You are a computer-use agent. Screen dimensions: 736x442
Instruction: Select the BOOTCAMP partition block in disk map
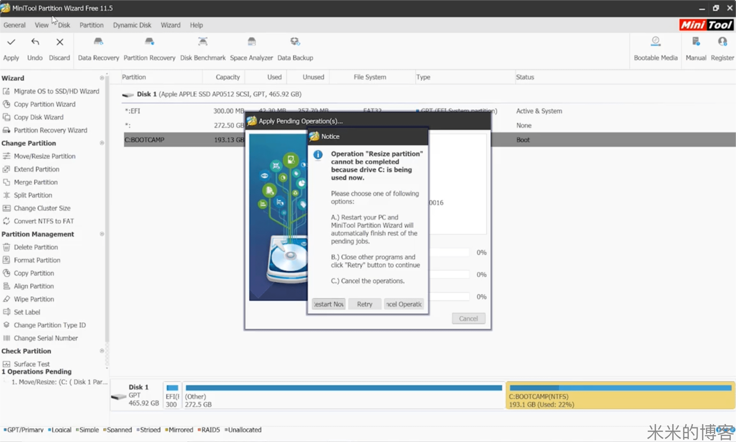[620, 396]
